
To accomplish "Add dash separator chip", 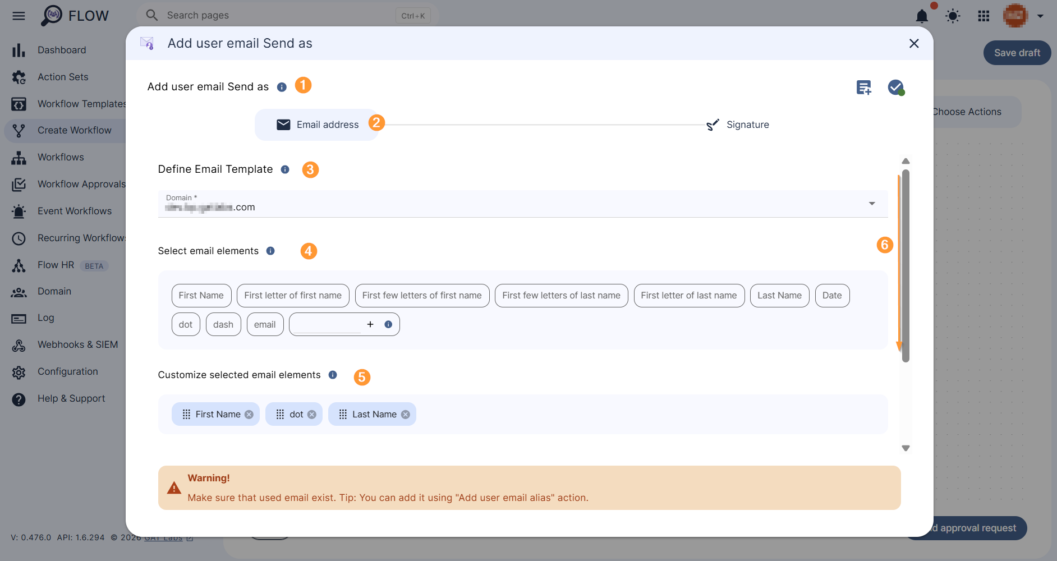I will coord(223,324).
